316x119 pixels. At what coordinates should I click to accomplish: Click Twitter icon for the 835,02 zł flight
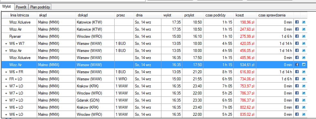click(304, 114)
